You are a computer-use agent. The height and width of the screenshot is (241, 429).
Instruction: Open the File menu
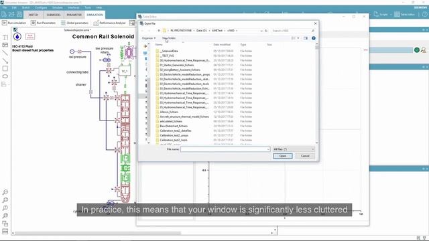[x=5, y=7]
